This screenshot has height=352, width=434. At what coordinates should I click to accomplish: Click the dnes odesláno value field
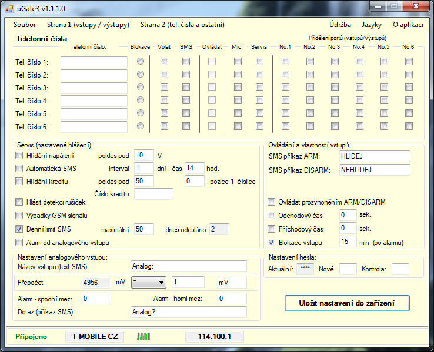(x=219, y=229)
